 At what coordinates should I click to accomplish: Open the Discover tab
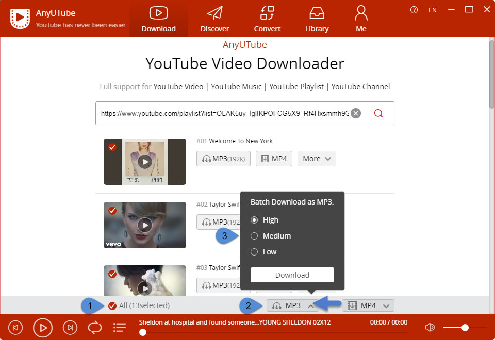[x=214, y=19]
